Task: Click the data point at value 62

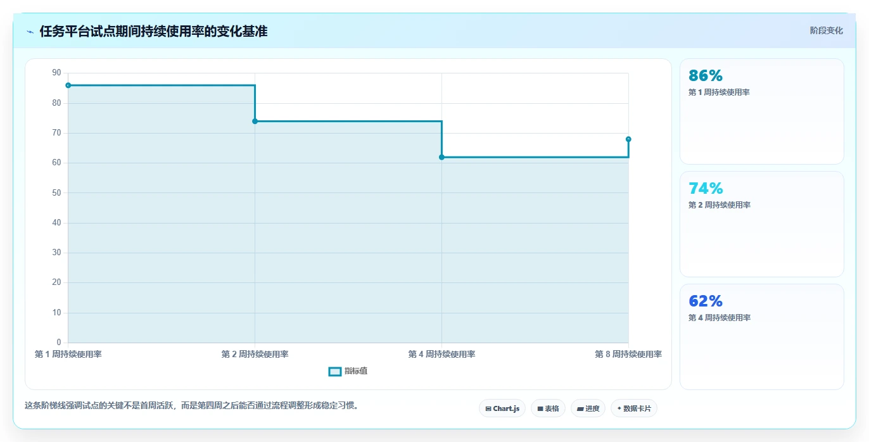Action: coord(441,157)
